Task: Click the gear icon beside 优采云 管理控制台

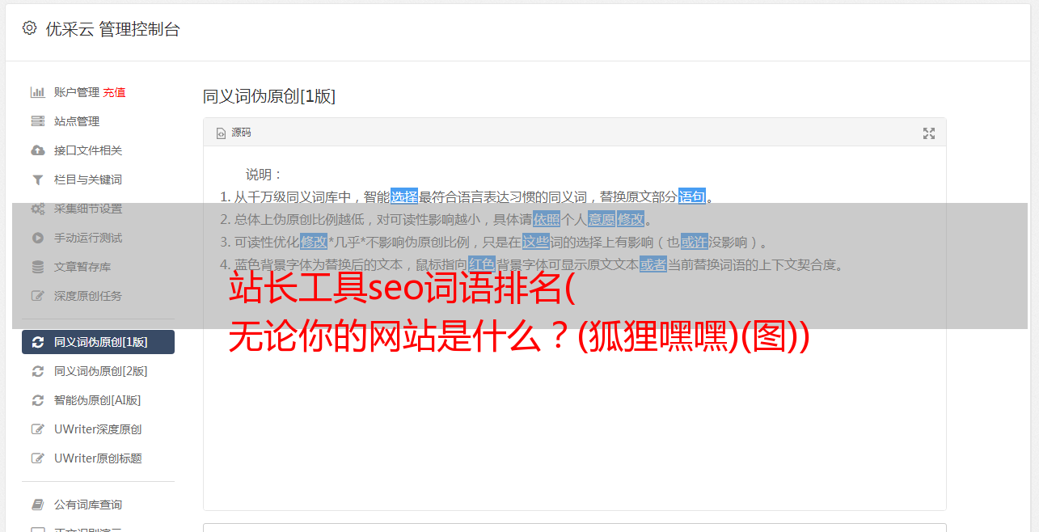Action: pyautogui.click(x=30, y=28)
